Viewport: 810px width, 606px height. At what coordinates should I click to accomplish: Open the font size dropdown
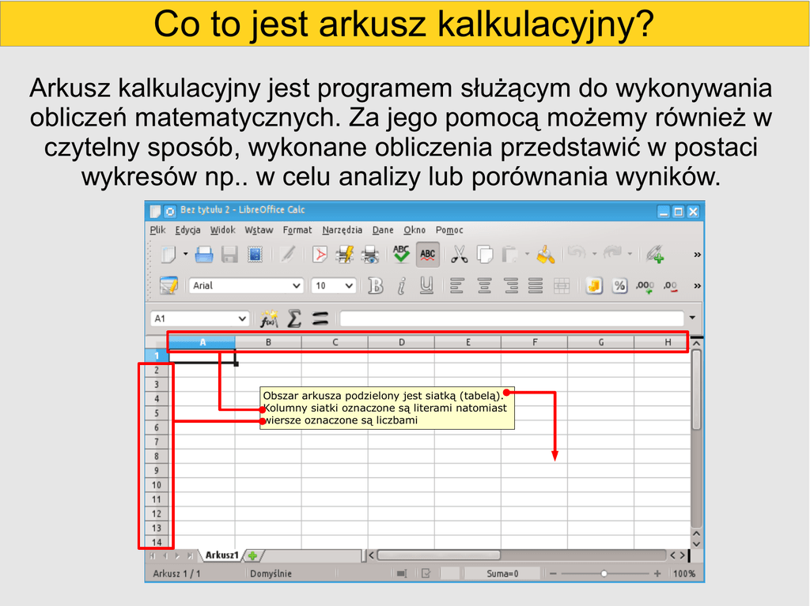(x=348, y=286)
